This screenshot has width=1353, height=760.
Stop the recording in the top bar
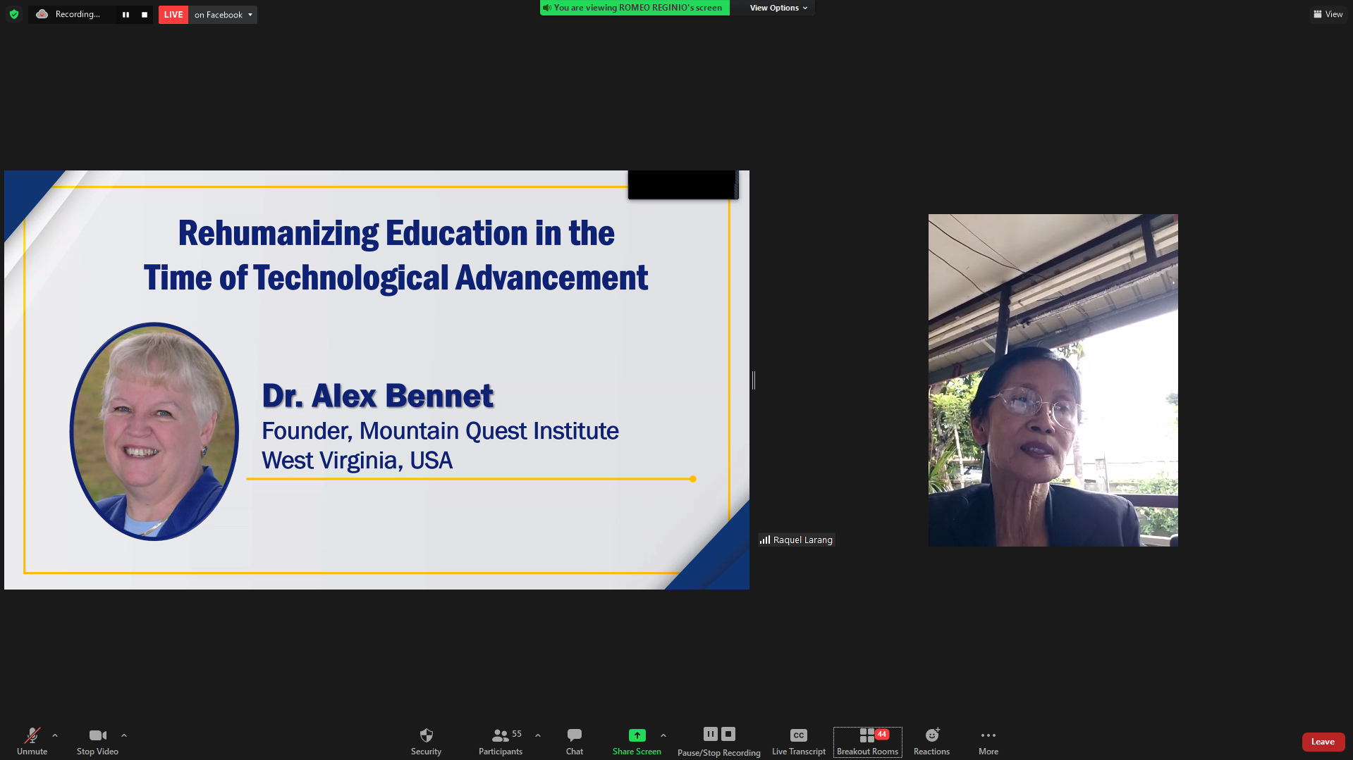tap(145, 15)
